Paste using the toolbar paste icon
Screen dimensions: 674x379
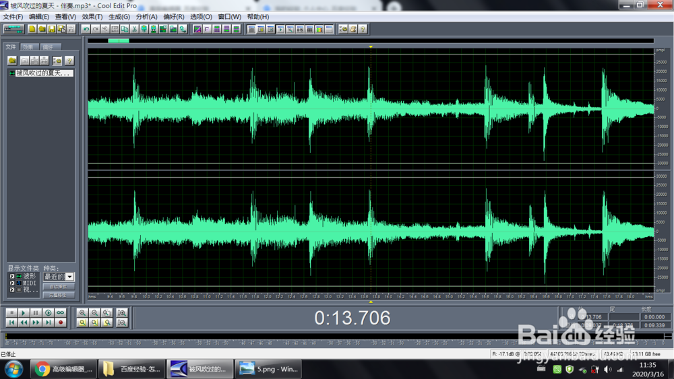[144, 29]
